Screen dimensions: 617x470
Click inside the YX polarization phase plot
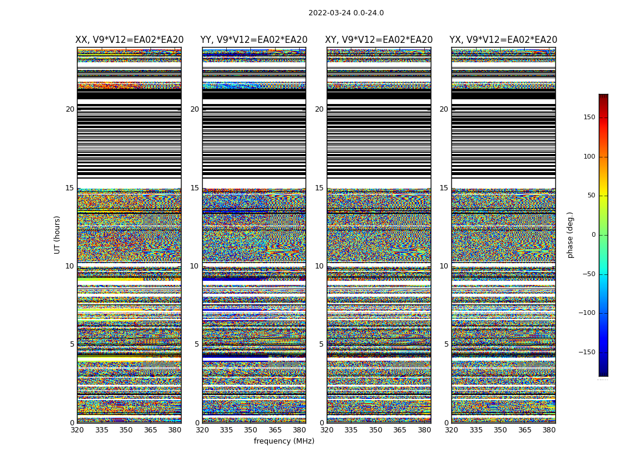click(x=504, y=235)
